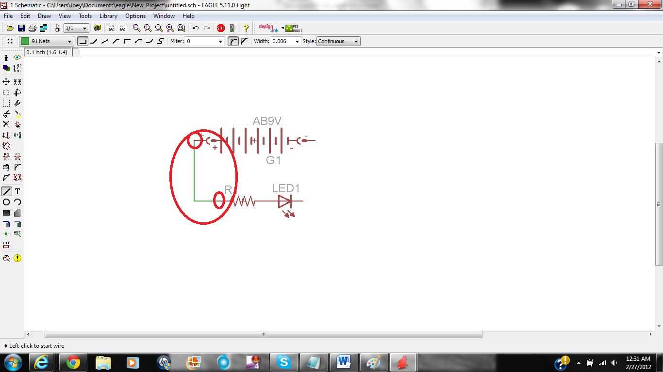Click the Design Link button
Screen dimensions: 663x372
click(x=270, y=28)
